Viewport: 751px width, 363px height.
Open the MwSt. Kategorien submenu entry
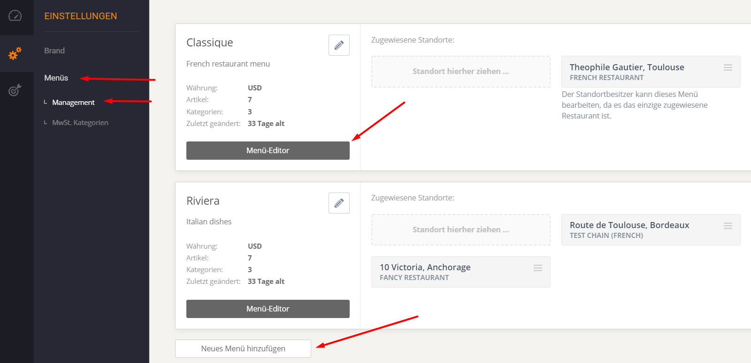click(80, 122)
